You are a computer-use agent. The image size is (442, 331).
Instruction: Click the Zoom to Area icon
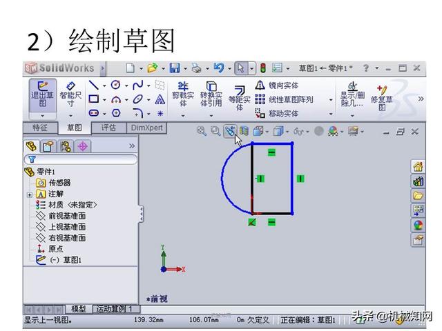215,131
